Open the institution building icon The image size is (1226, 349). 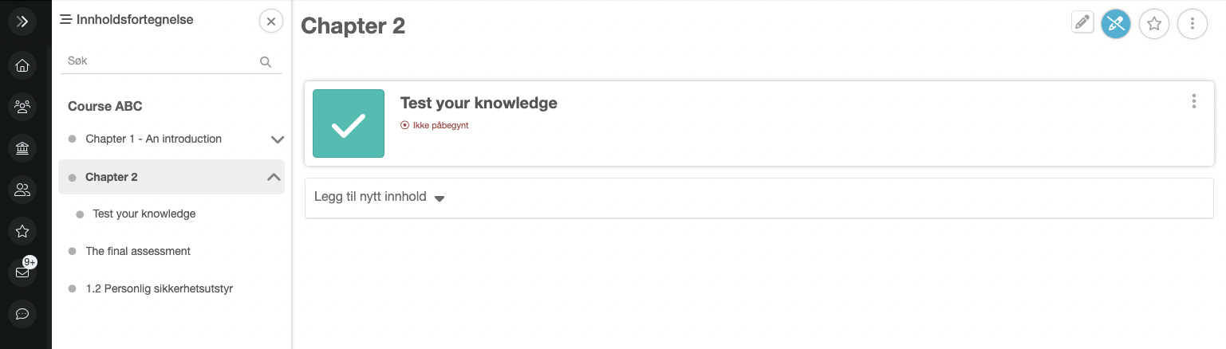pyautogui.click(x=22, y=148)
